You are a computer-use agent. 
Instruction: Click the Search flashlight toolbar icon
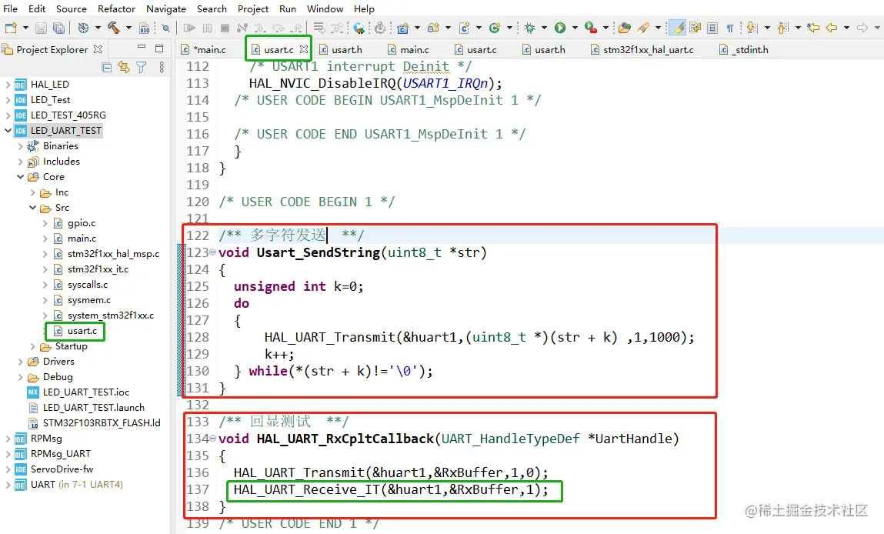[x=643, y=28]
